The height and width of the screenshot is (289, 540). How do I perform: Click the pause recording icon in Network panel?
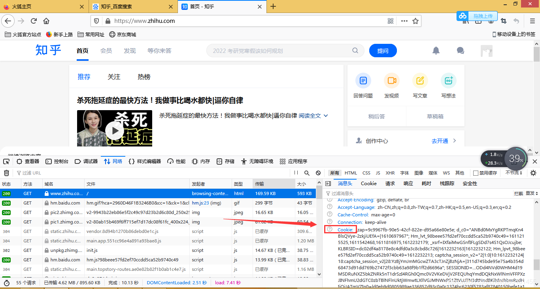(x=296, y=173)
